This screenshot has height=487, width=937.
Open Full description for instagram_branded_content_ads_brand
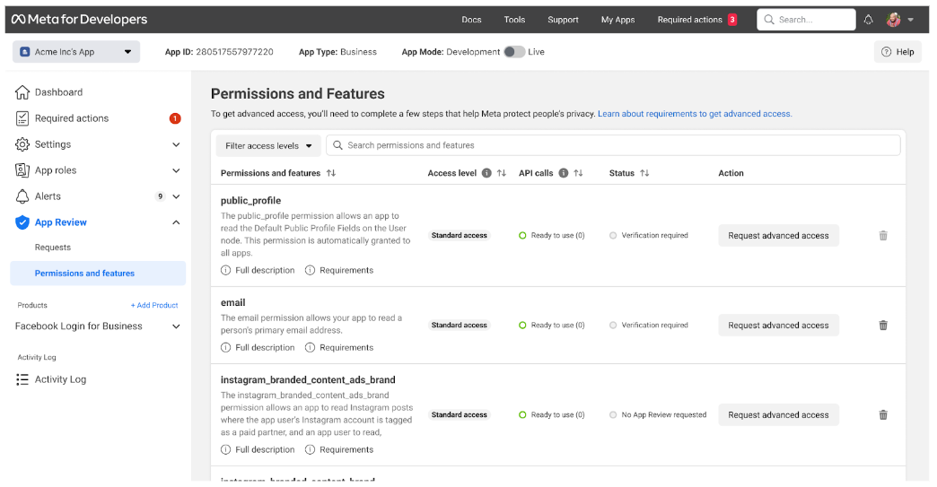click(x=258, y=449)
